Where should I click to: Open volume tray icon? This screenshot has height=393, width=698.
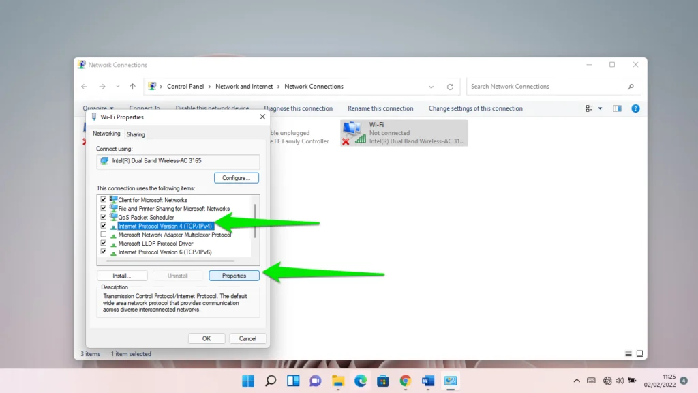coord(619,381)
